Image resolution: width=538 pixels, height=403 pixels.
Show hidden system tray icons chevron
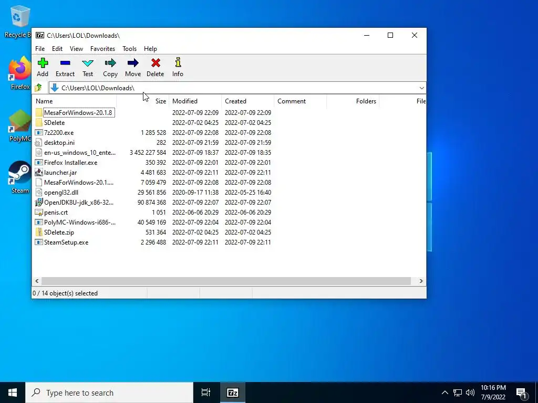pyautogui.click(x=444, y=393)
